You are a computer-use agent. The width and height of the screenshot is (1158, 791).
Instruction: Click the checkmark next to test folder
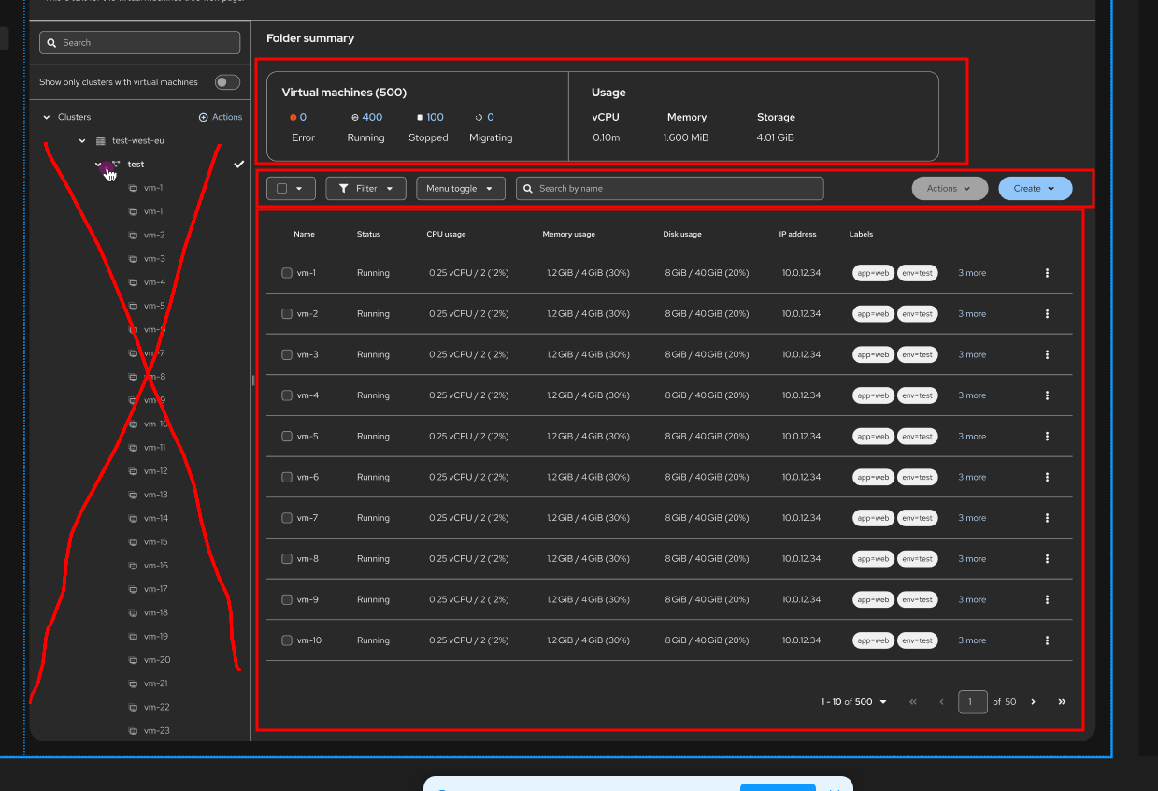pyautogui.click(x=238, y=165)
